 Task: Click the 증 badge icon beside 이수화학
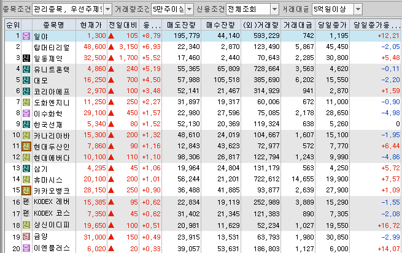coord(26,113)
